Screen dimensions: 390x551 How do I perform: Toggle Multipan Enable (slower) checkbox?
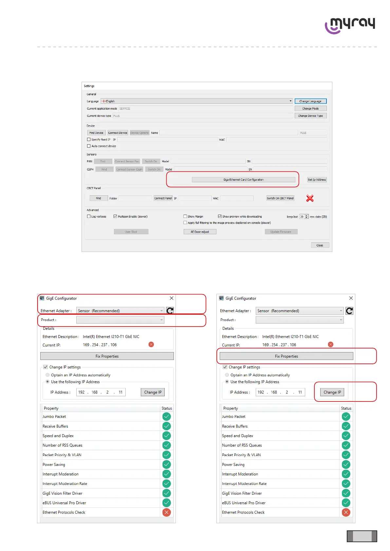tap(115, 216)
